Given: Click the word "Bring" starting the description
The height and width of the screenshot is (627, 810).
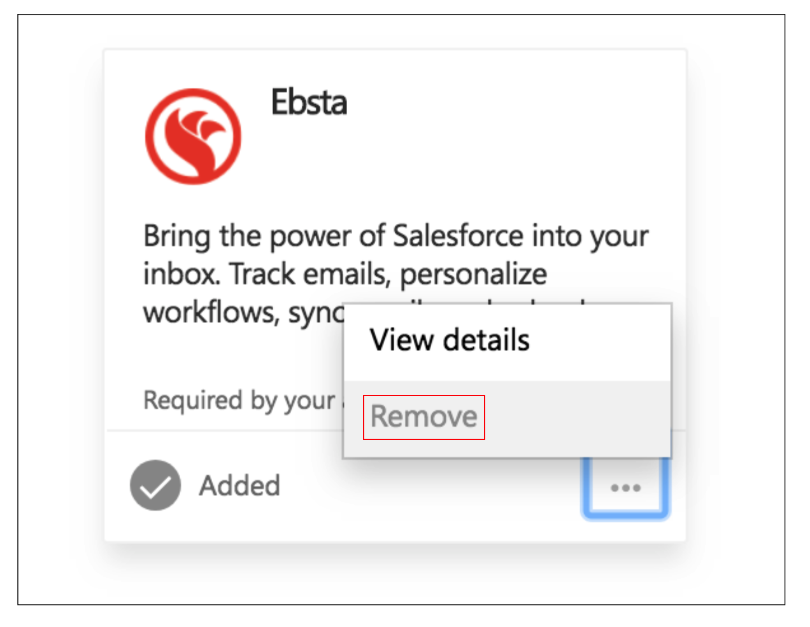Looking at the screenshot, I should coord(176,236).
